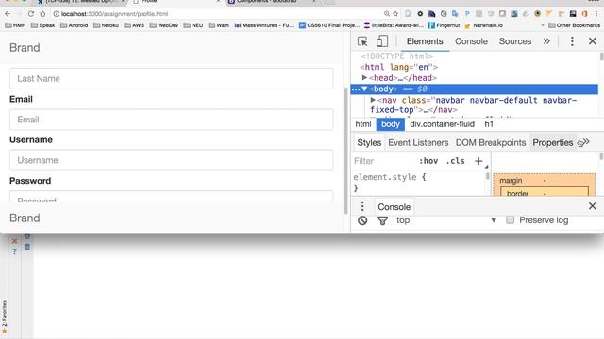The width and height of the screenshot is (604, 339).
Task: Open the CS5610 Final Project bookmark
Action: point(329,25)
